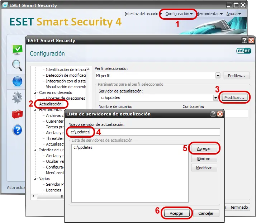
Task: Click the Nuevo servidor de actualización input field
Action: click(144, 132)
